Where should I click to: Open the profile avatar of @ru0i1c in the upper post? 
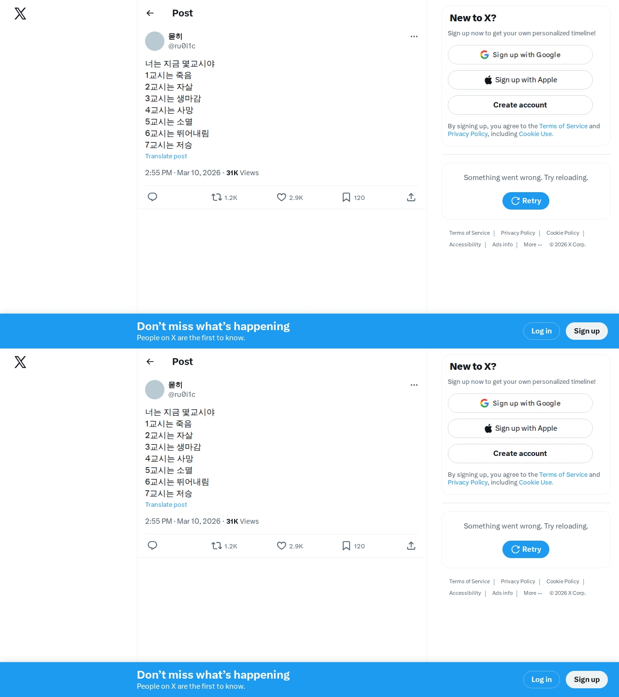coord(155,41)
